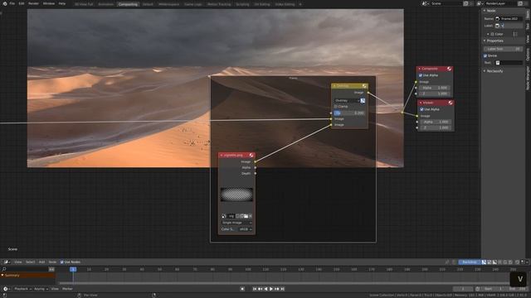Image resolution: width=531 pixels, height=298 pixels.
Task: Switch to the Scripting workspace tab
Action: coord(242,4)
